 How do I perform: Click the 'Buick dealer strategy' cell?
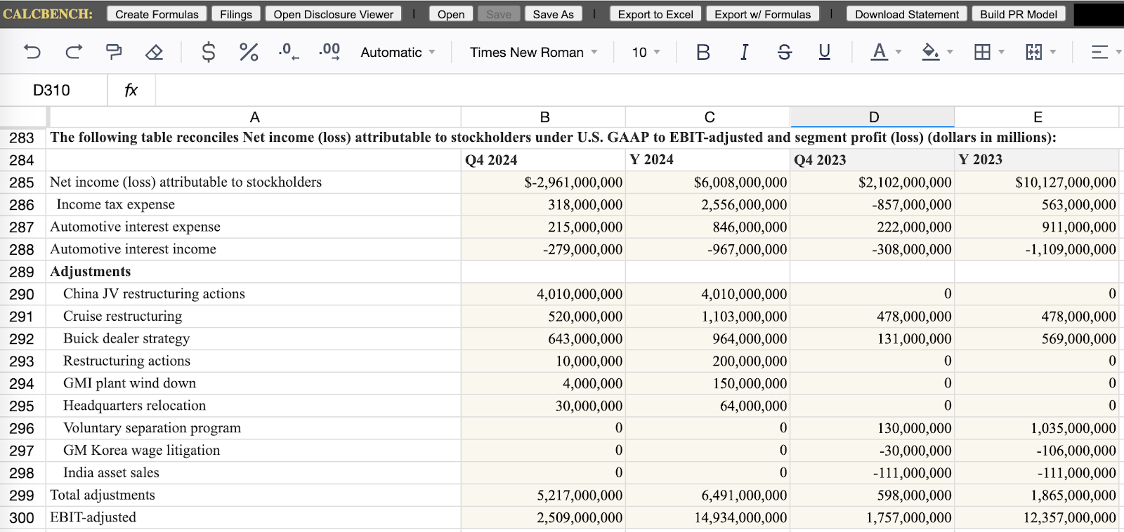pos(254,339)
